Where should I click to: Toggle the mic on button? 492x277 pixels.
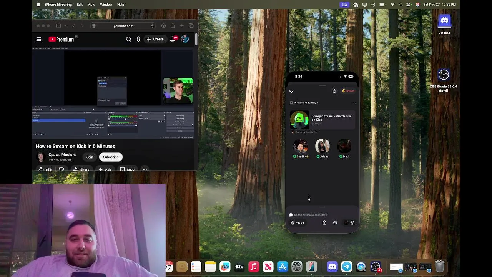[298, 223]
